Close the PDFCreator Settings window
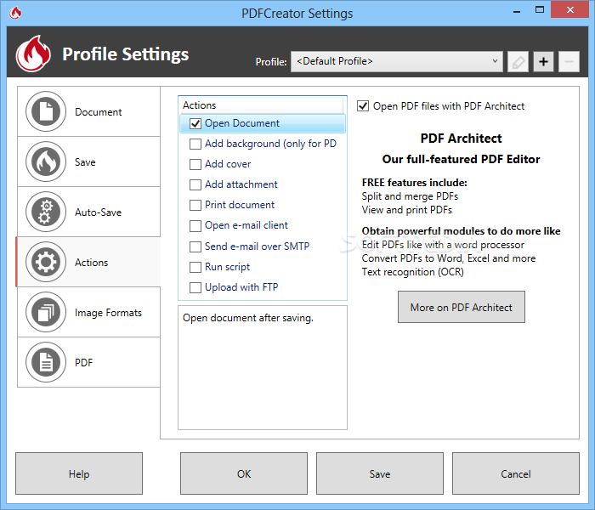Image resolution: width=595 pixels, height=510 pixels. [570, 10]
